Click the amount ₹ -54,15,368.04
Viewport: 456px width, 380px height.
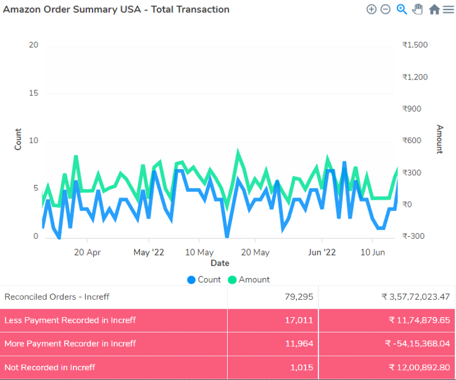418,344
